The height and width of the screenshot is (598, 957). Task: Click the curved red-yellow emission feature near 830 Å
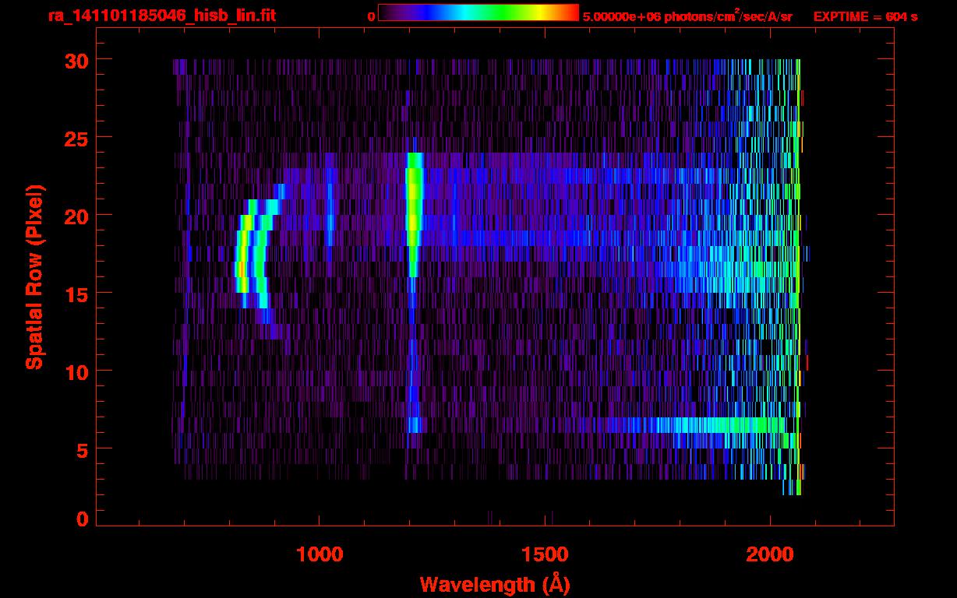point(243,253)
